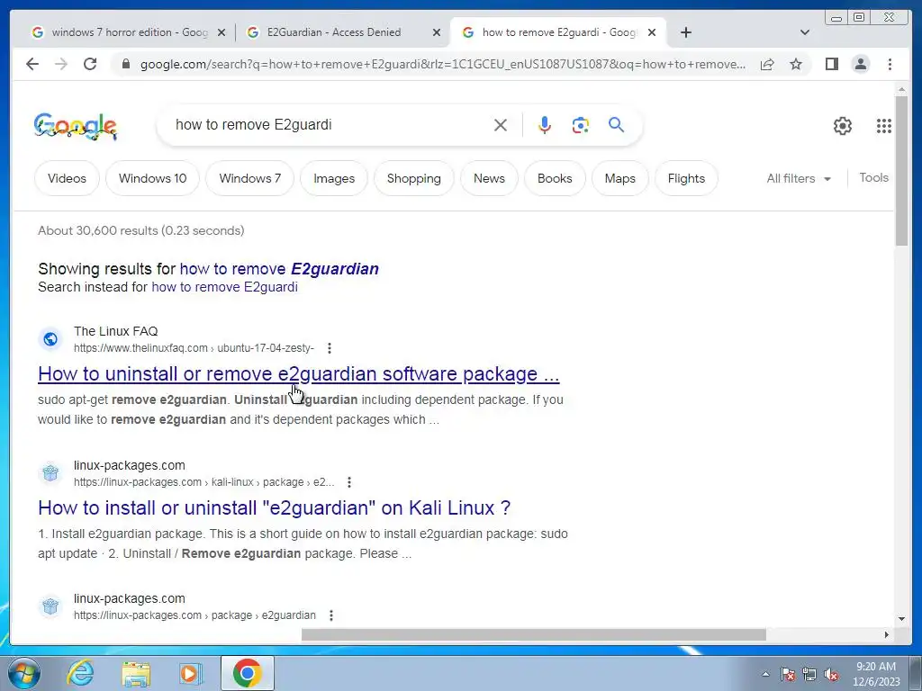Open options for linux-packages.com e2guardian result
Image resolution: width=922 pixels, height=691 pixels.
tap(331, 615)
